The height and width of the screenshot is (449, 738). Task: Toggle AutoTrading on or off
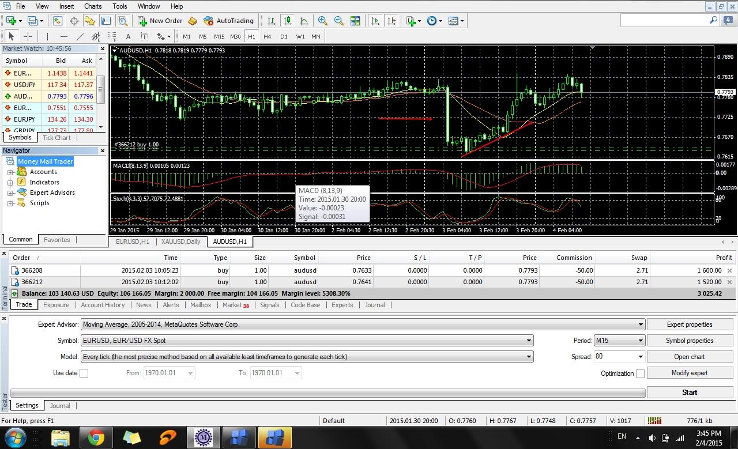coord(229,21)
